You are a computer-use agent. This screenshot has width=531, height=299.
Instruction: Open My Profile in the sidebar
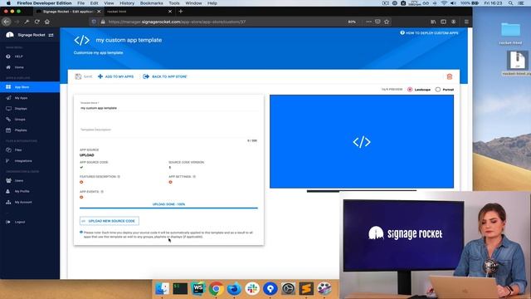point(22,191)
